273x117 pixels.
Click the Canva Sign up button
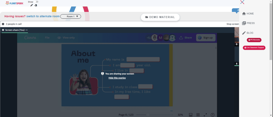[x=206, y=38]
